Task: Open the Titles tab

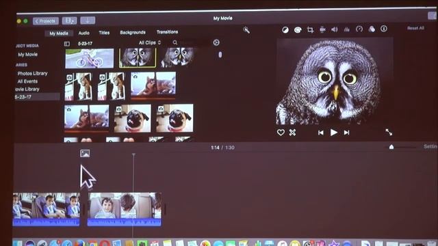Action: point(104,33)
